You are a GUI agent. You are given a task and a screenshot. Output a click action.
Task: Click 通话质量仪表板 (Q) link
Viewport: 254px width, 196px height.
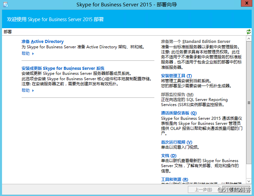[179, 113]
